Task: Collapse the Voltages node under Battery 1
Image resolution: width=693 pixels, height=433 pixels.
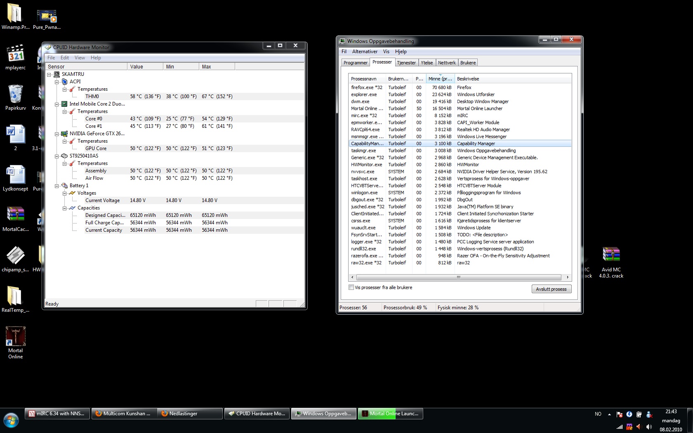Action: [x=65, y=193]
